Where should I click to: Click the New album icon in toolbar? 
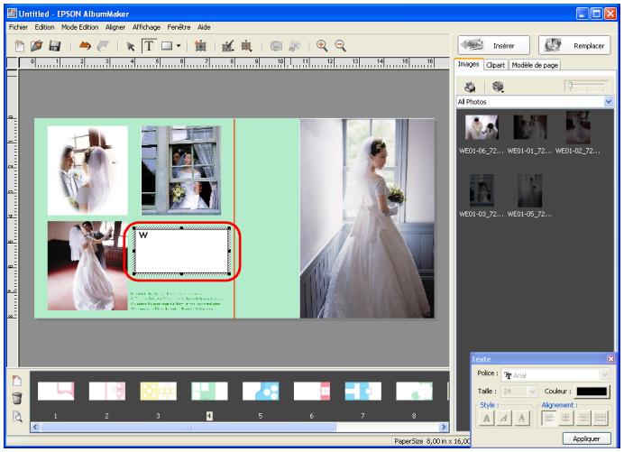(x=20, y=46)
